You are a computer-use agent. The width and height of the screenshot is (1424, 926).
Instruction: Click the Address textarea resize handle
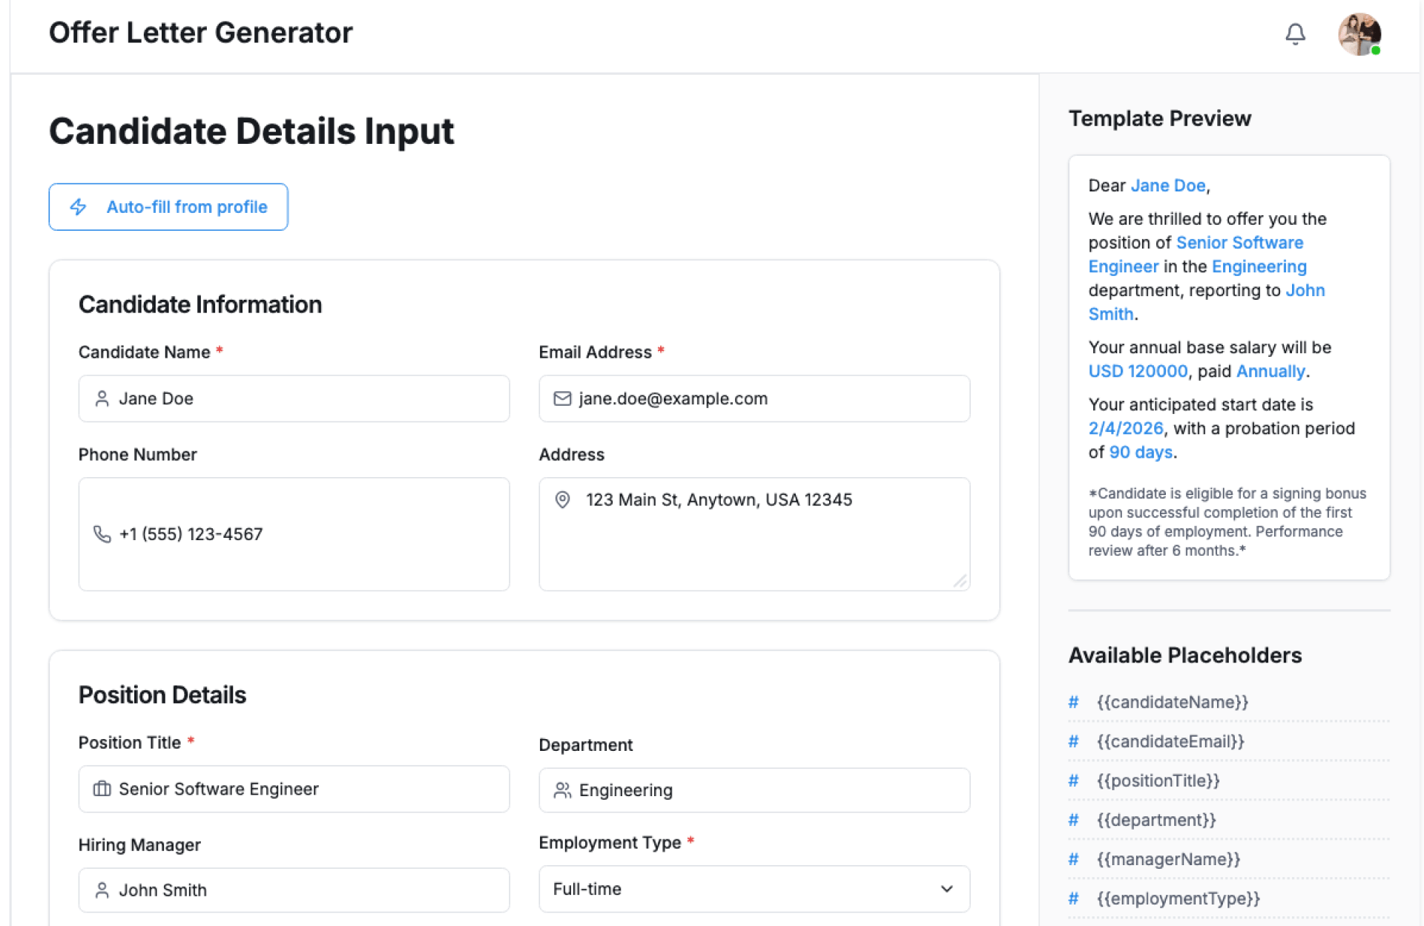960,582
